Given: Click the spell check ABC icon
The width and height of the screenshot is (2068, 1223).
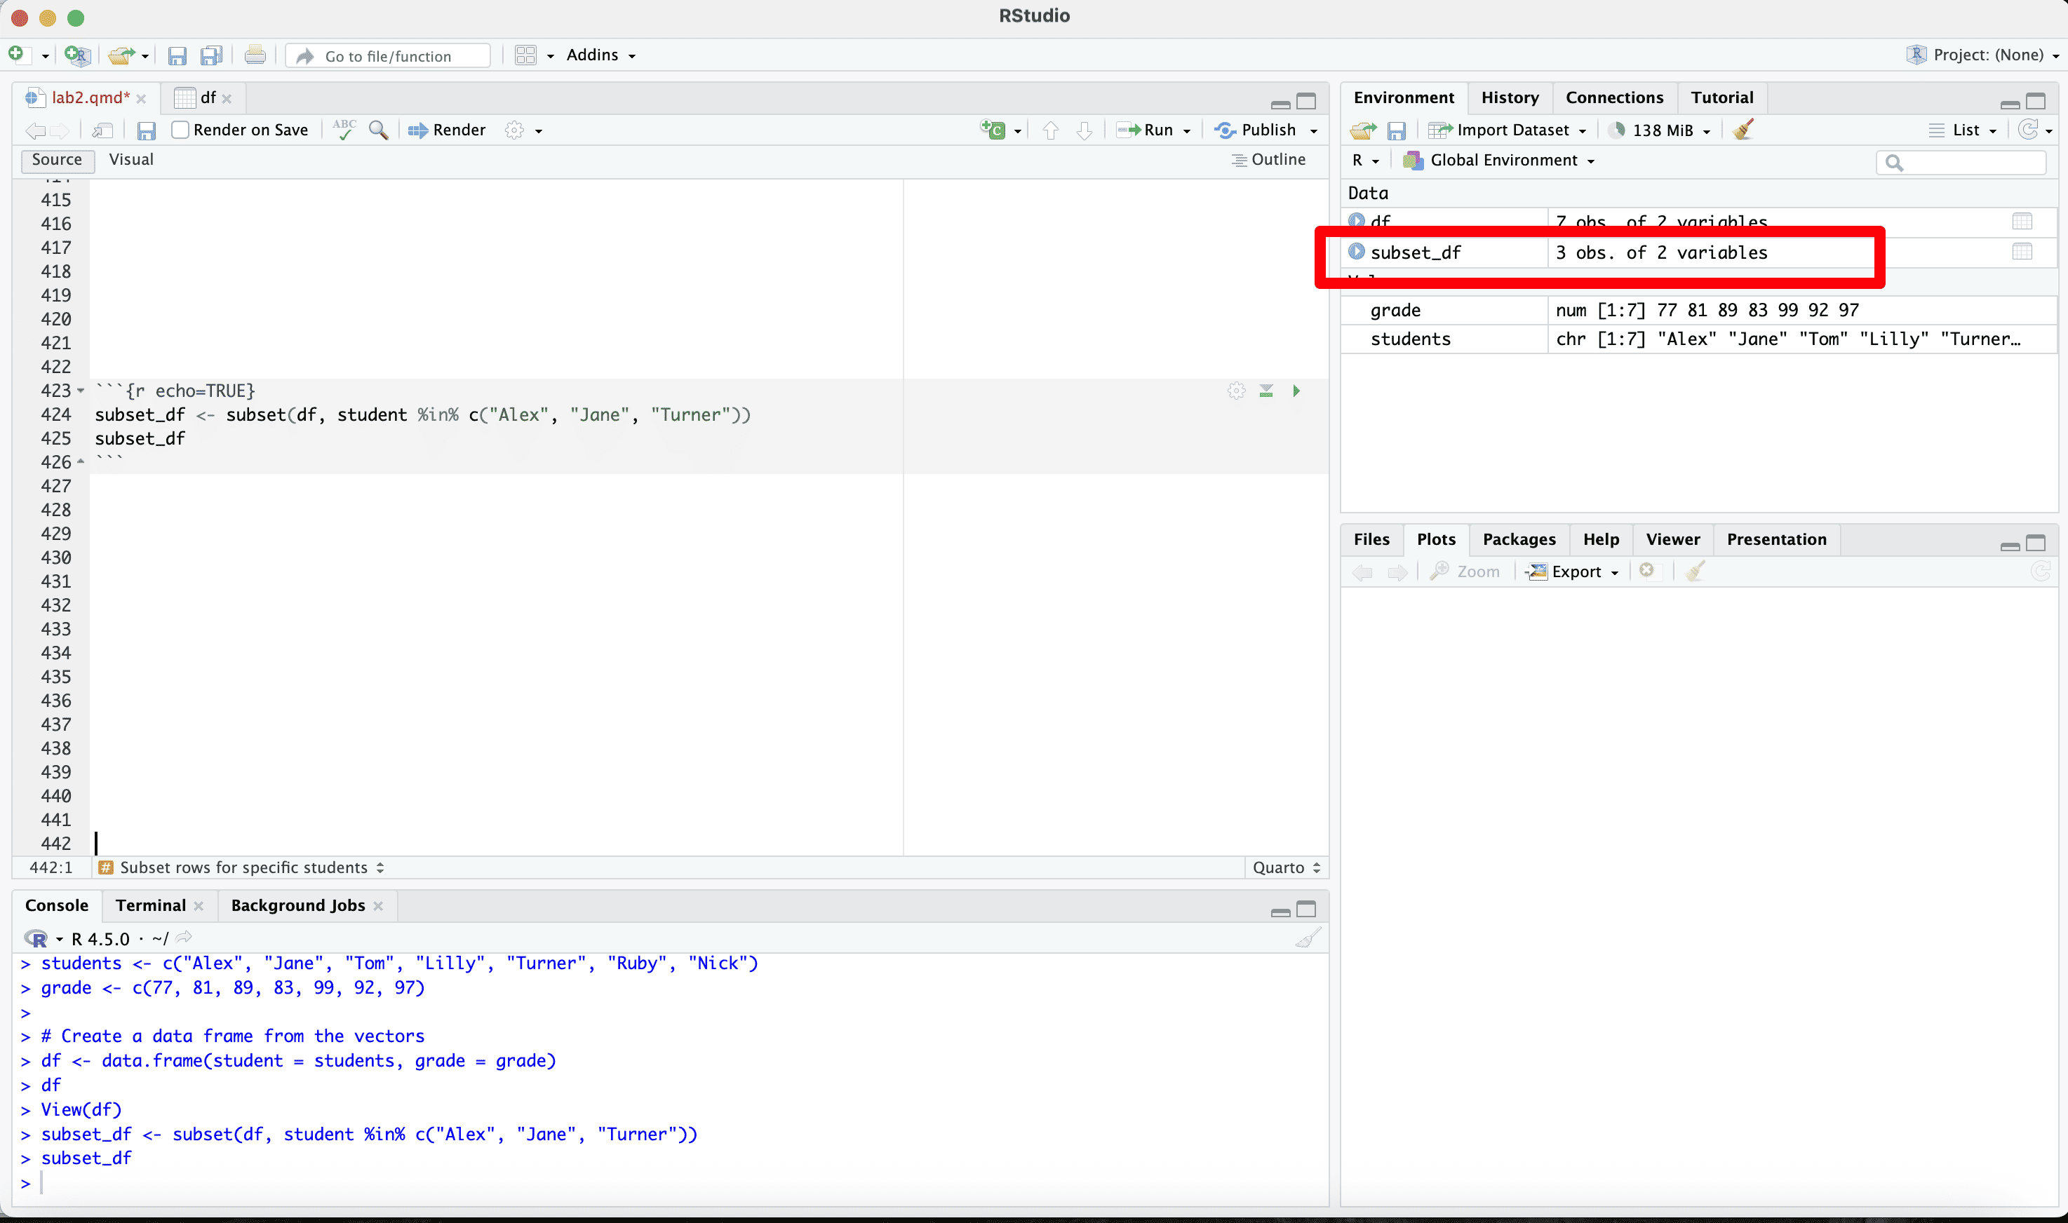Looking at the screenshot, I should pyautogui.click(x=344, y=130).
